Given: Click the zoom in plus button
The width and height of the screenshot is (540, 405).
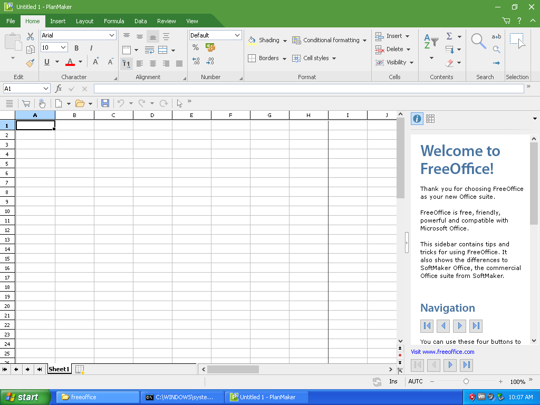Looking at the screenshot, I should click(x=501, y=382).
